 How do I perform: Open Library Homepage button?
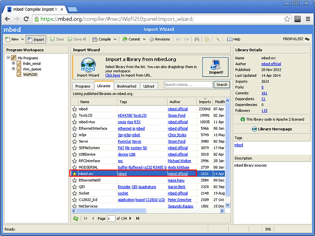coord(272,129)
